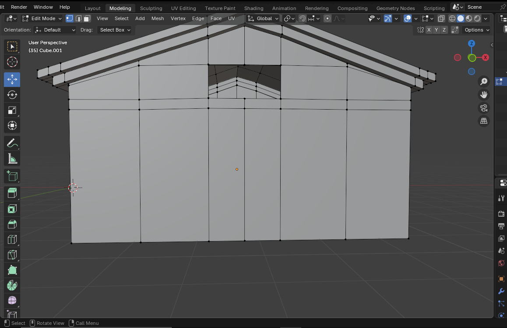Toggle X axis mirror
This screenshot has width=507, height=328.
[429, 30]
